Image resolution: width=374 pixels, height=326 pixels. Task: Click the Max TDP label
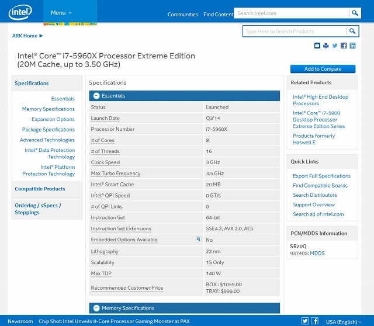(x=101, y=273)
